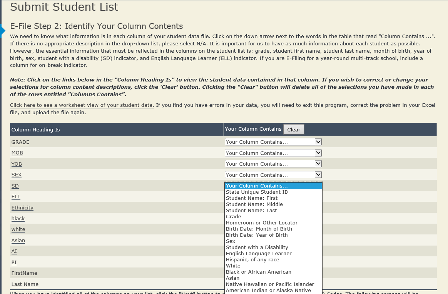Open worksheet view of student data link
Image resolution: width=448 pixels, height=294 pixels.
point(82,105)
